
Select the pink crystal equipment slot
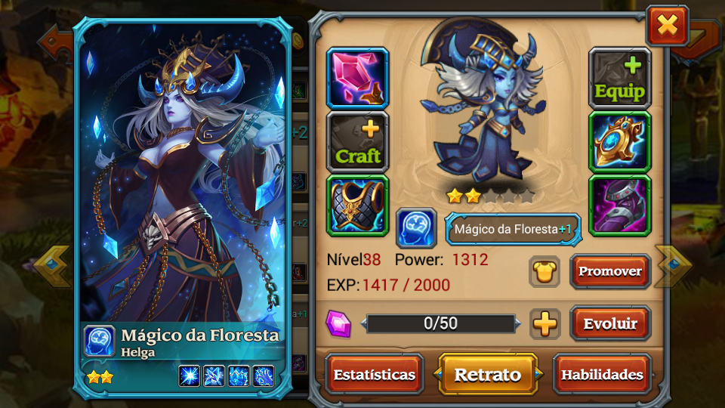357,79
